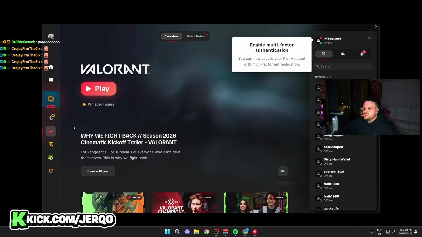The width and height of the screenshot is (422, 237).
Task: Switch to the Overview tab
Action: (171, 36)
